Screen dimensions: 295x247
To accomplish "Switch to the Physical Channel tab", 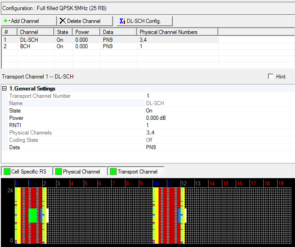I will tap(81, 172).
